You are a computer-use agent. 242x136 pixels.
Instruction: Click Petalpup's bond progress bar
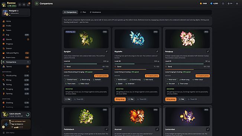[187, 69]
